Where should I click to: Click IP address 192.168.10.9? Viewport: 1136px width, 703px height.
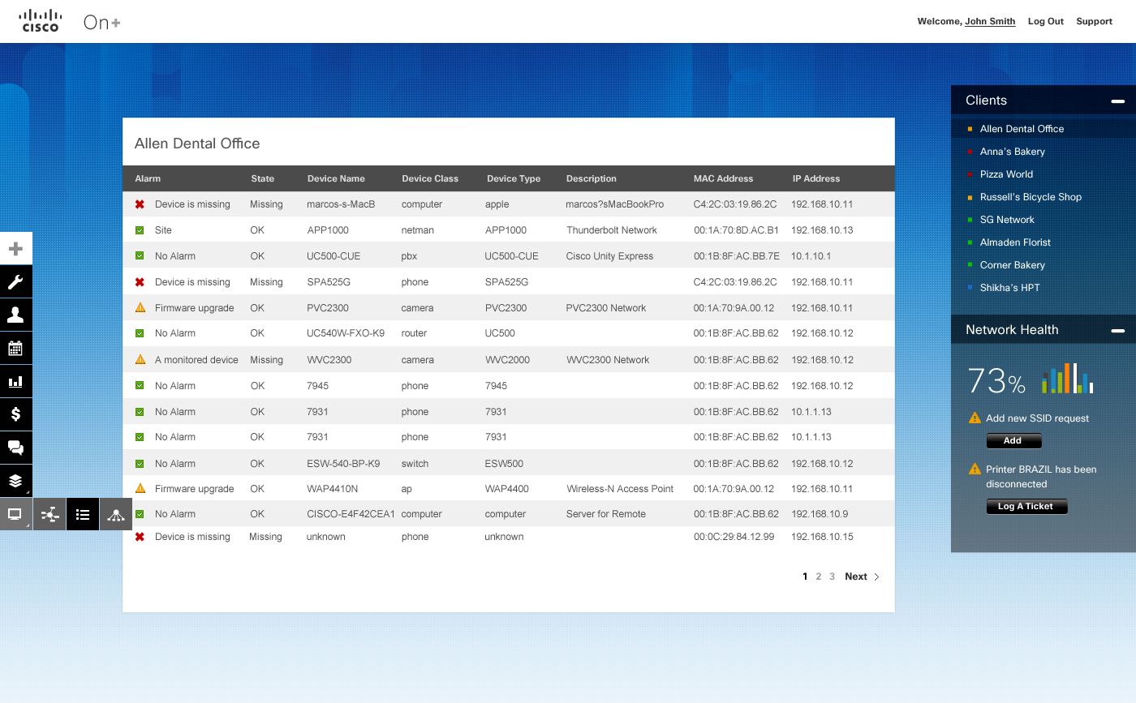click(820, 514)
